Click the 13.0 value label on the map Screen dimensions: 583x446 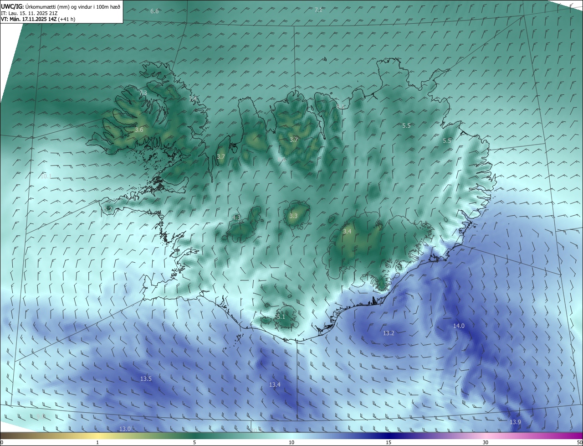(125, 429)
